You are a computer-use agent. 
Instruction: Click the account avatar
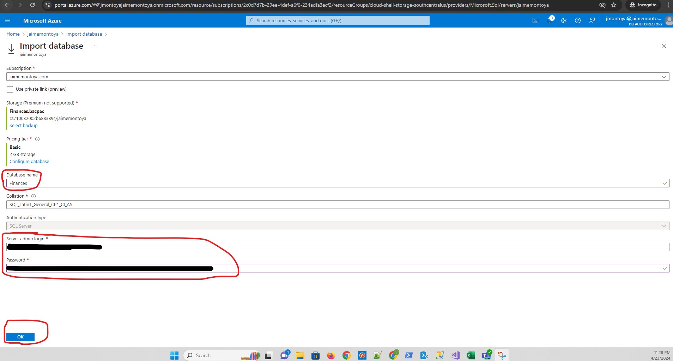[x=669, y=20]
